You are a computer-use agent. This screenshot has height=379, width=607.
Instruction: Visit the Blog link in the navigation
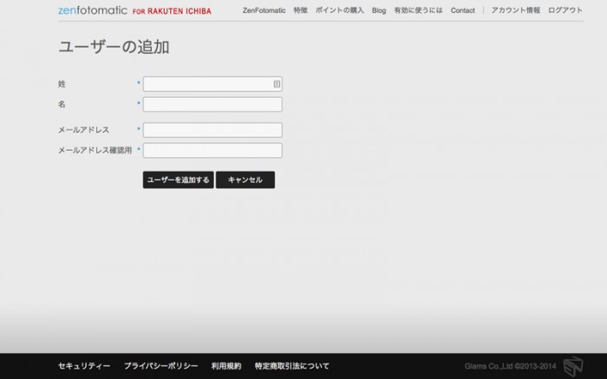tap(379, 10)
